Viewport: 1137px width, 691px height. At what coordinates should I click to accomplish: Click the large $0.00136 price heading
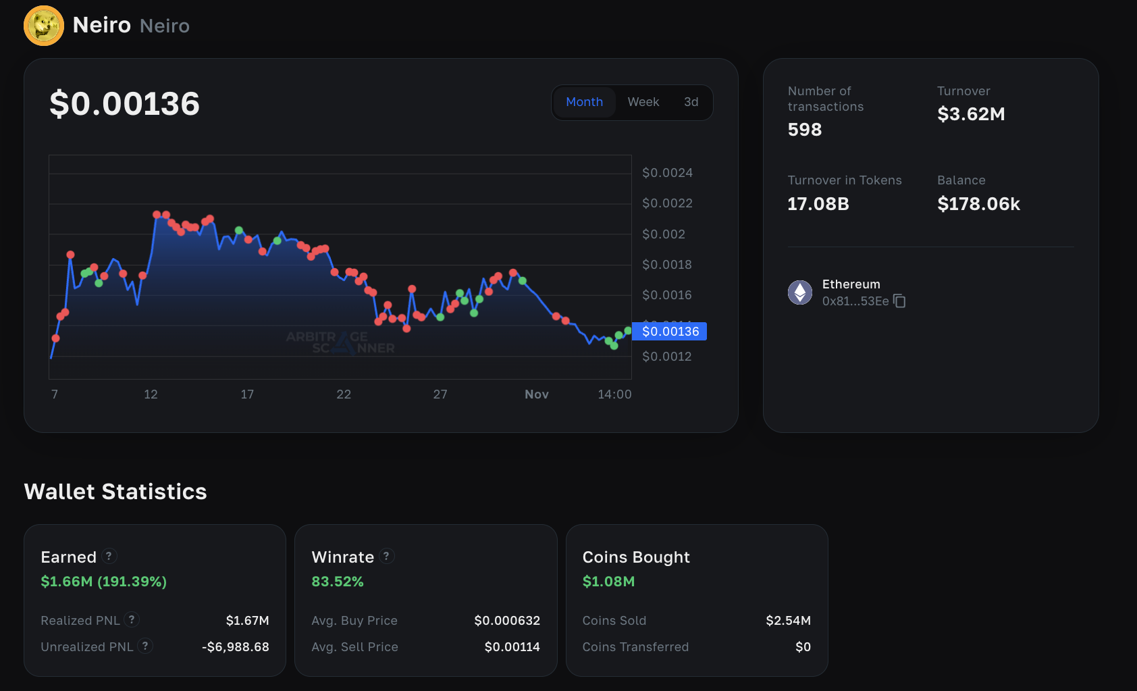[125, 104]
